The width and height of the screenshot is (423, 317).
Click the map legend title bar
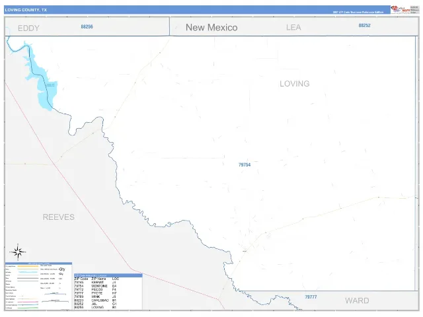(38, 264)
